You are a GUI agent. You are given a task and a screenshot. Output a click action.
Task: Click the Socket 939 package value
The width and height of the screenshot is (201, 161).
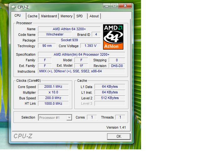69,40
